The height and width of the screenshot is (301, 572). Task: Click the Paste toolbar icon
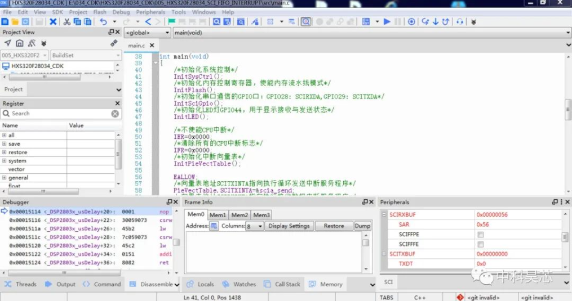[x=87, y=22]
